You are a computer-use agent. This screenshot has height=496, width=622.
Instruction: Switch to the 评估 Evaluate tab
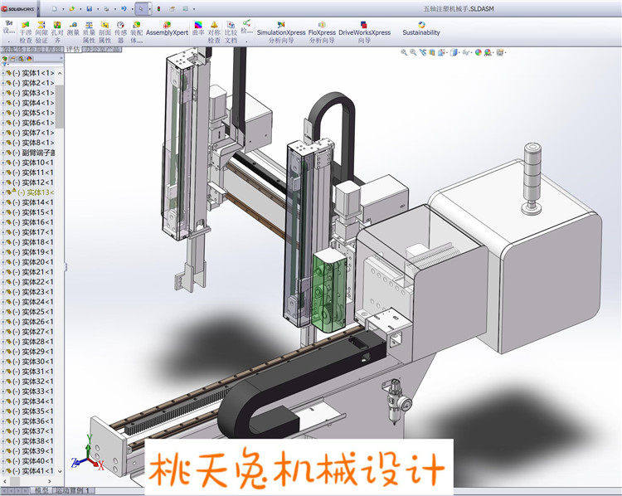click(x=73, y=49)
